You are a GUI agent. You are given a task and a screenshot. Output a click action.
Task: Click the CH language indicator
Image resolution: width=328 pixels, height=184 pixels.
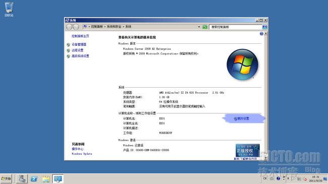coord(265,178)
